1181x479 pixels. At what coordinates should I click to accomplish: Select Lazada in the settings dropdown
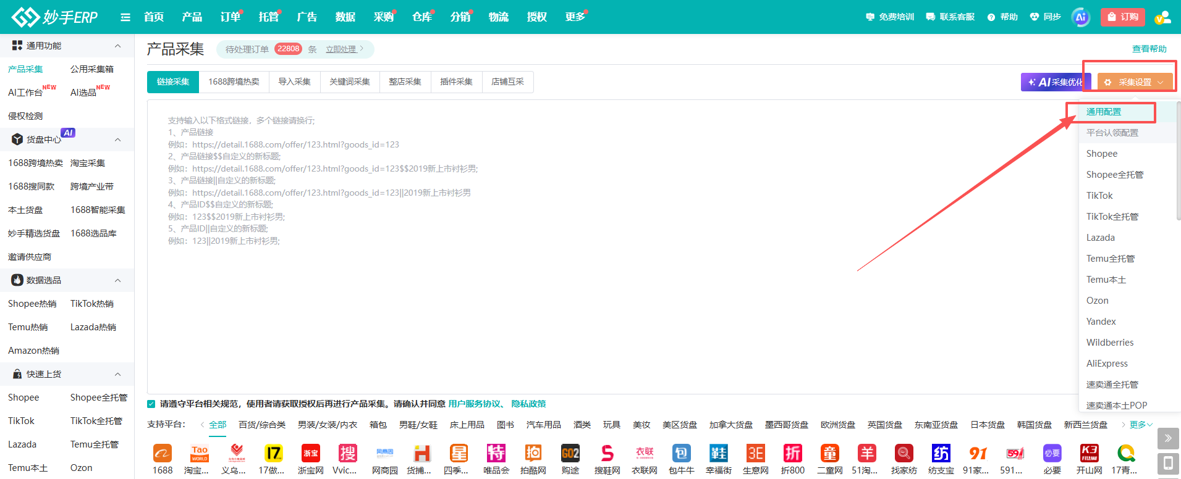pyautogui.click(x=1101, y=238)
